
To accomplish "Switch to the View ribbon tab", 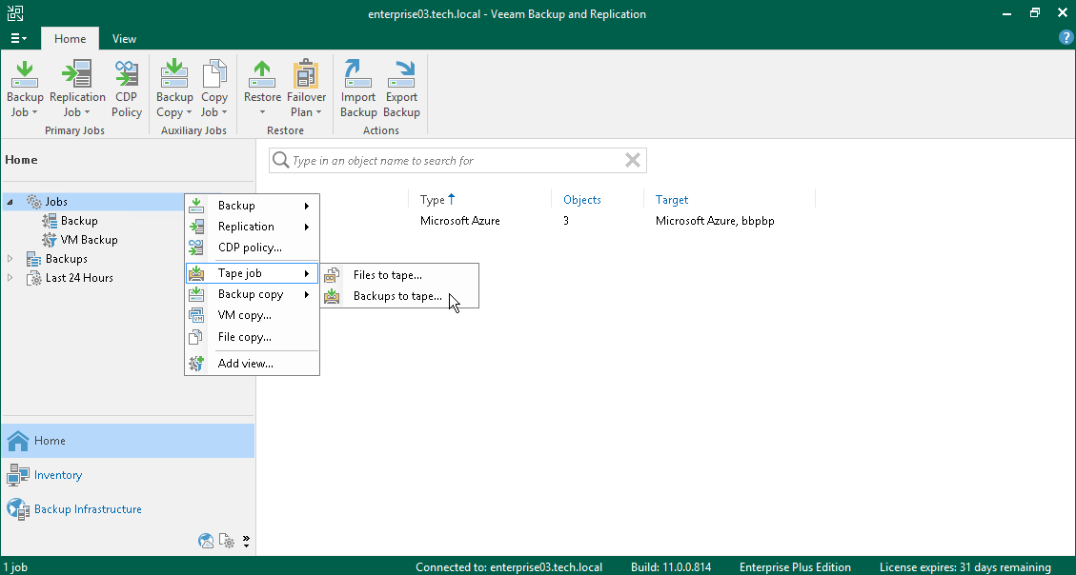I will [x=124, y=38].
